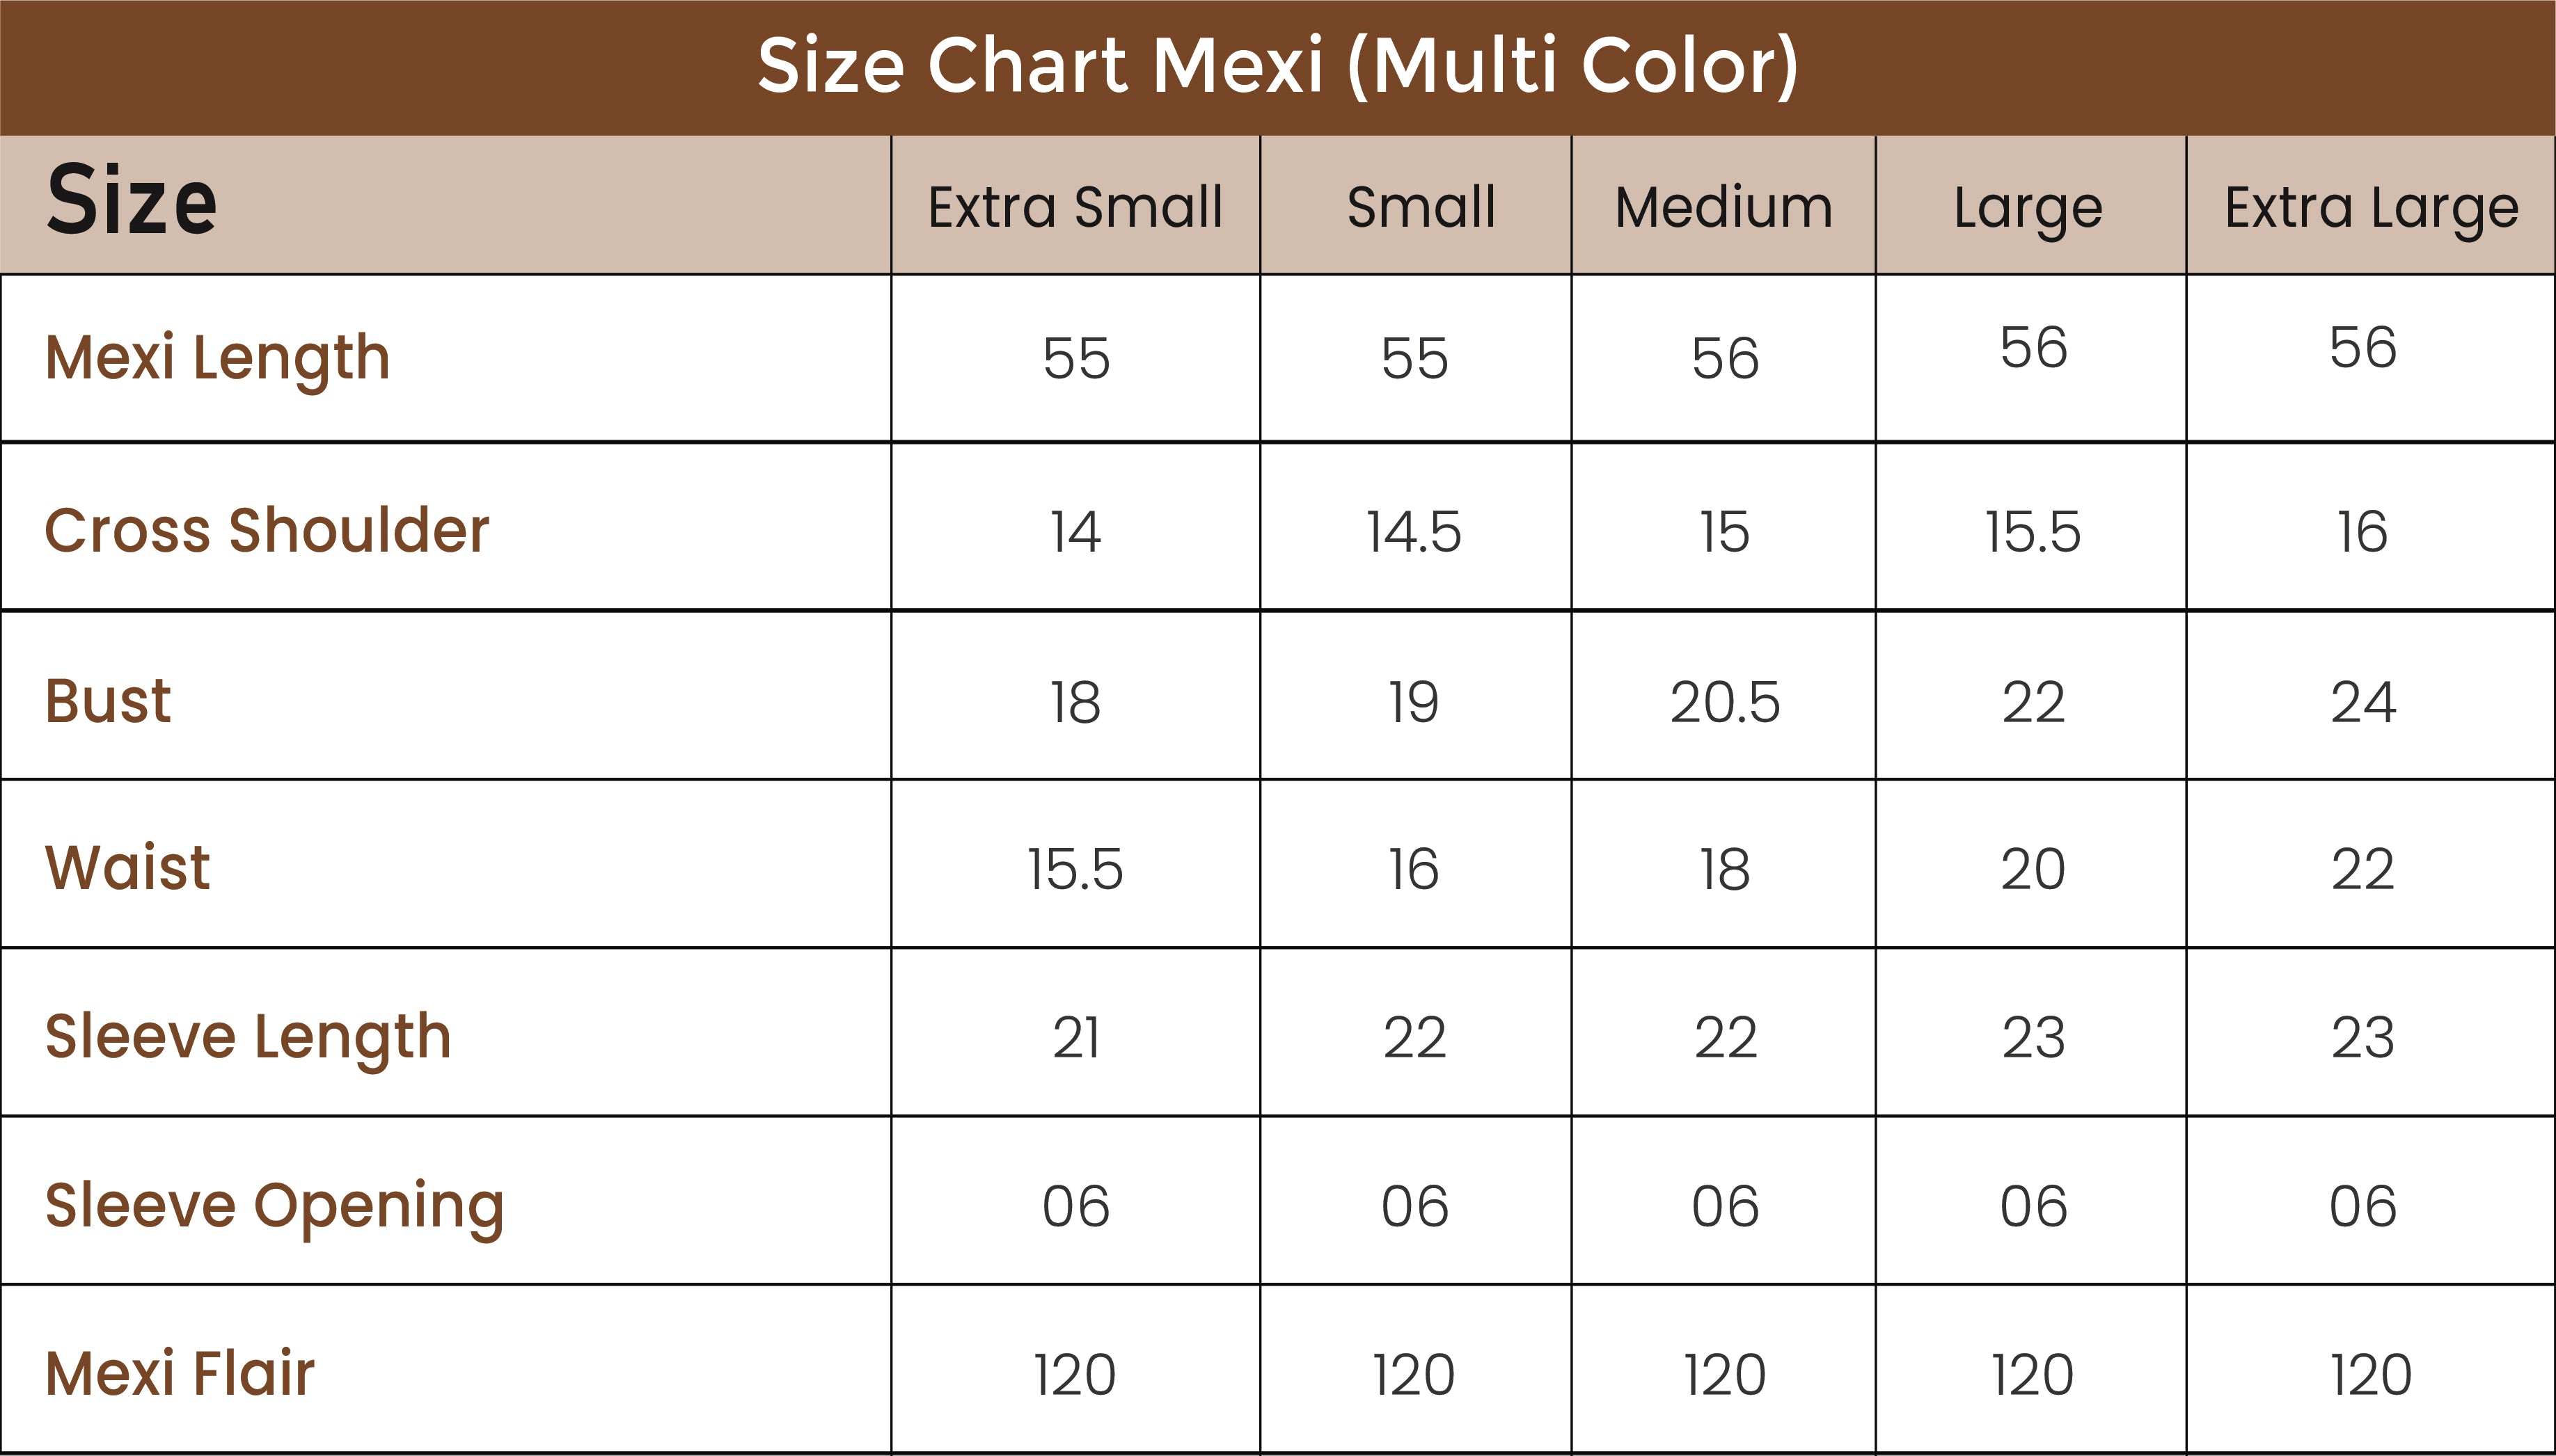Select the Bust row label
Image resolution: width=2556 pixels, height=1456 pixels.
pos(108,700)
